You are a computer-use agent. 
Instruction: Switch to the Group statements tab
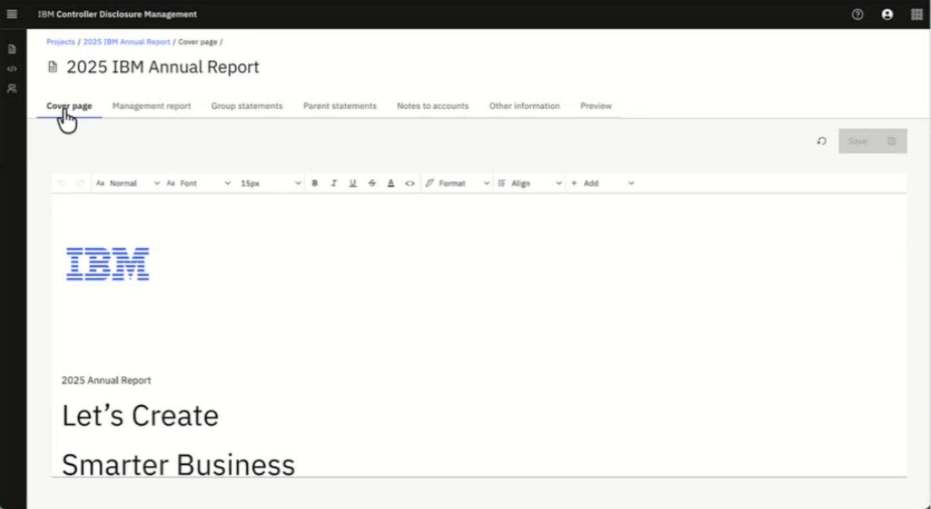point(247,106)
